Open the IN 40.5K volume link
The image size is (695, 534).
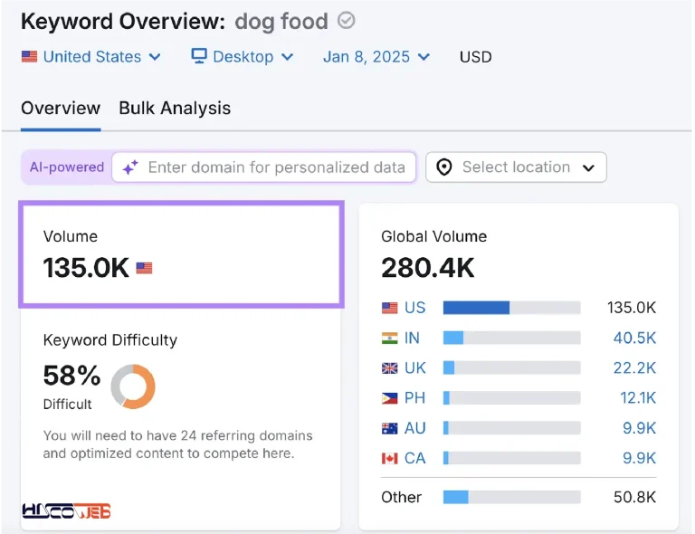tap(634, 339)
